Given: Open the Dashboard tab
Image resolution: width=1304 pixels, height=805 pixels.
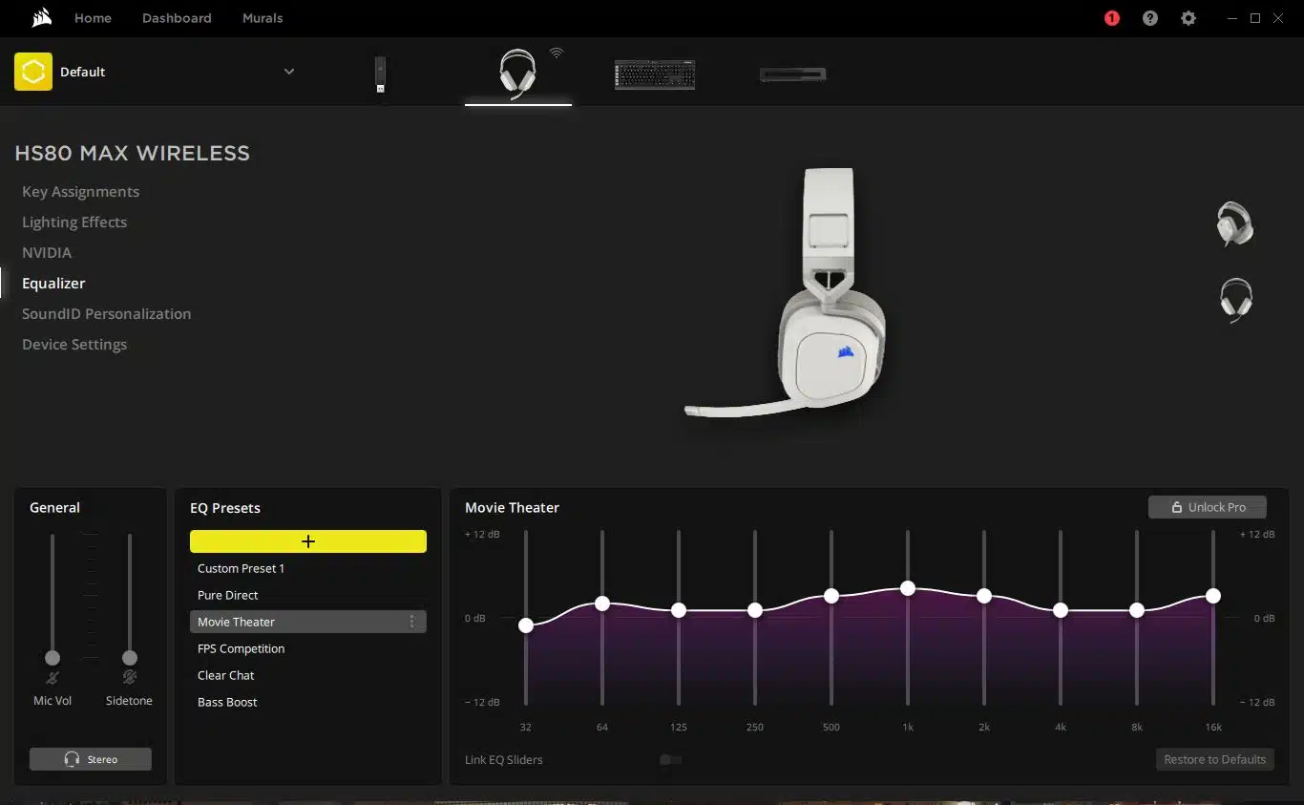Looking at the screenshot, I should (x=177, y=18).
